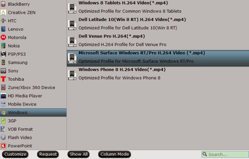
Task: Click the VOB Format filmstrip icon
Action: [3, 129]
